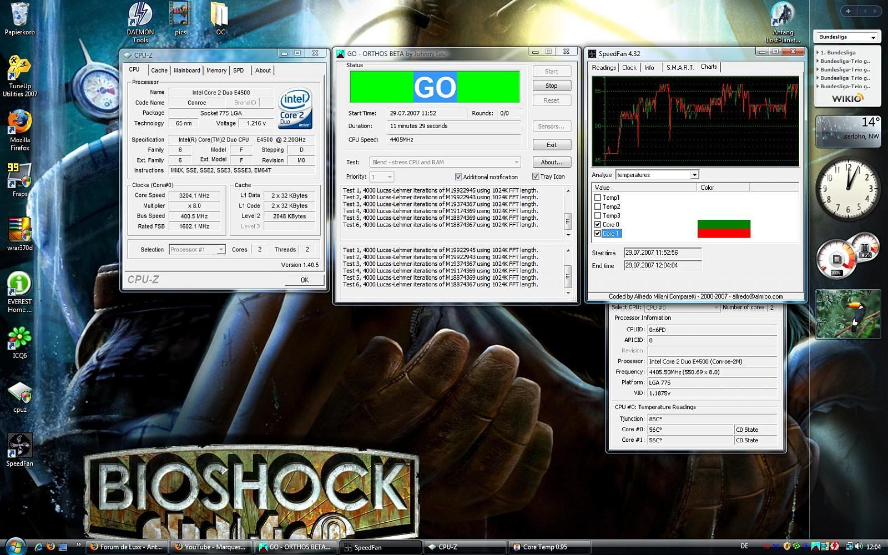Click OK button in CPU-Z
Image resolution: width=888 pixels, height=555 pixels.
click(x=305, y=280)
